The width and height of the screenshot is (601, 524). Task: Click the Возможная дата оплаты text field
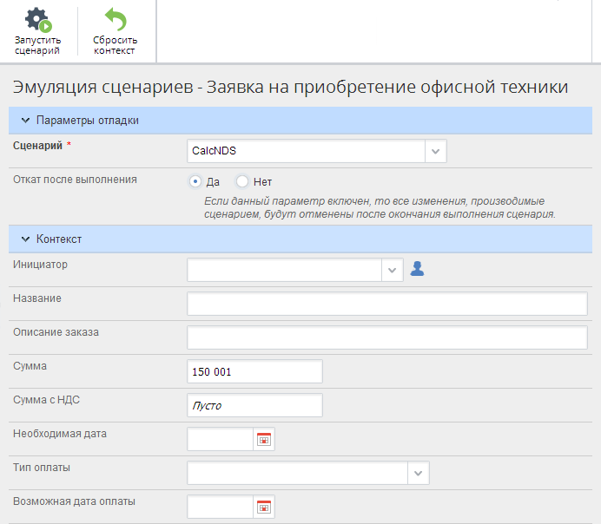click(x=221, y=508)
